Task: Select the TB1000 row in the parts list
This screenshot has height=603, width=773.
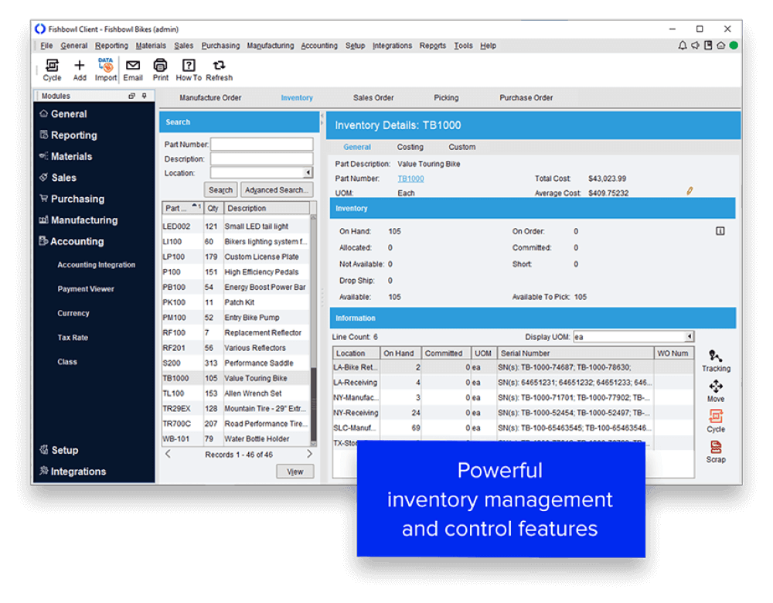Action: pyautogui.click(x=232, y=378)
